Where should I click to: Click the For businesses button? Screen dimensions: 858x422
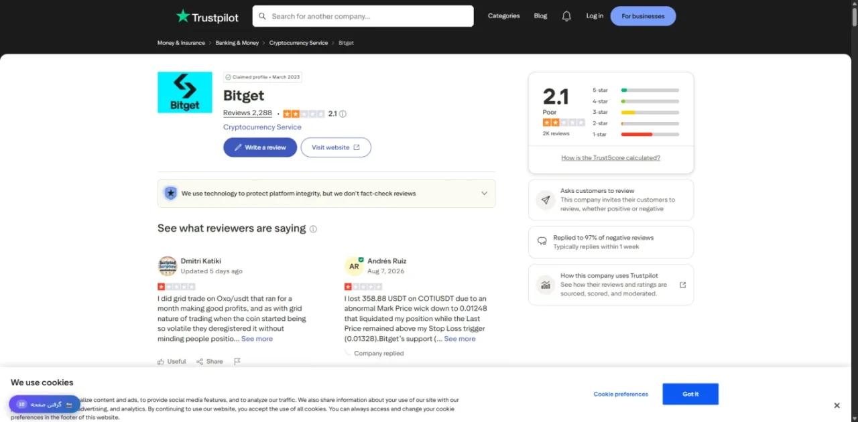(643, 16)
